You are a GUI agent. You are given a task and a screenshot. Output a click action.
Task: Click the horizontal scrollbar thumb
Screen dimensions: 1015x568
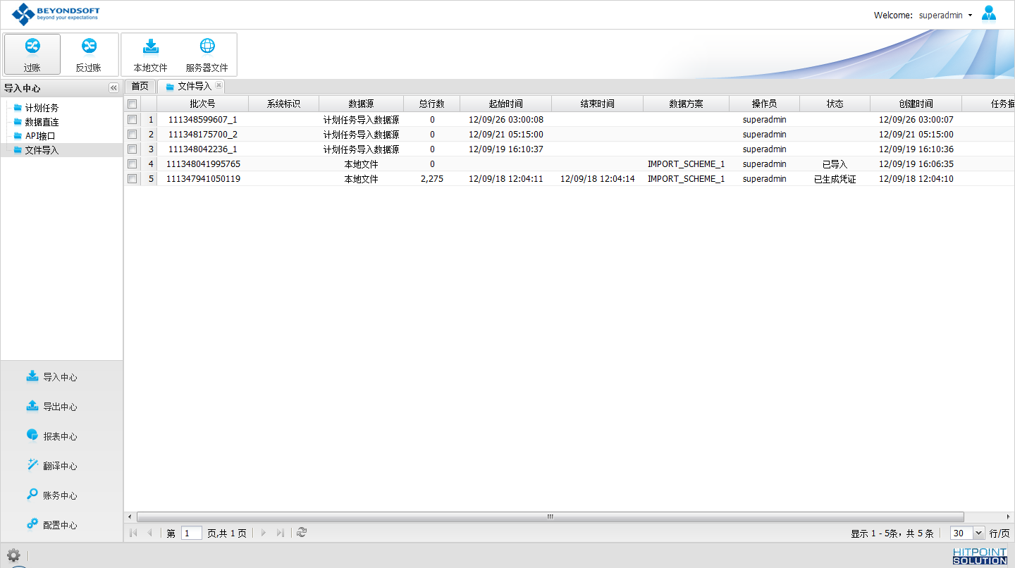[x=550, y=517]
